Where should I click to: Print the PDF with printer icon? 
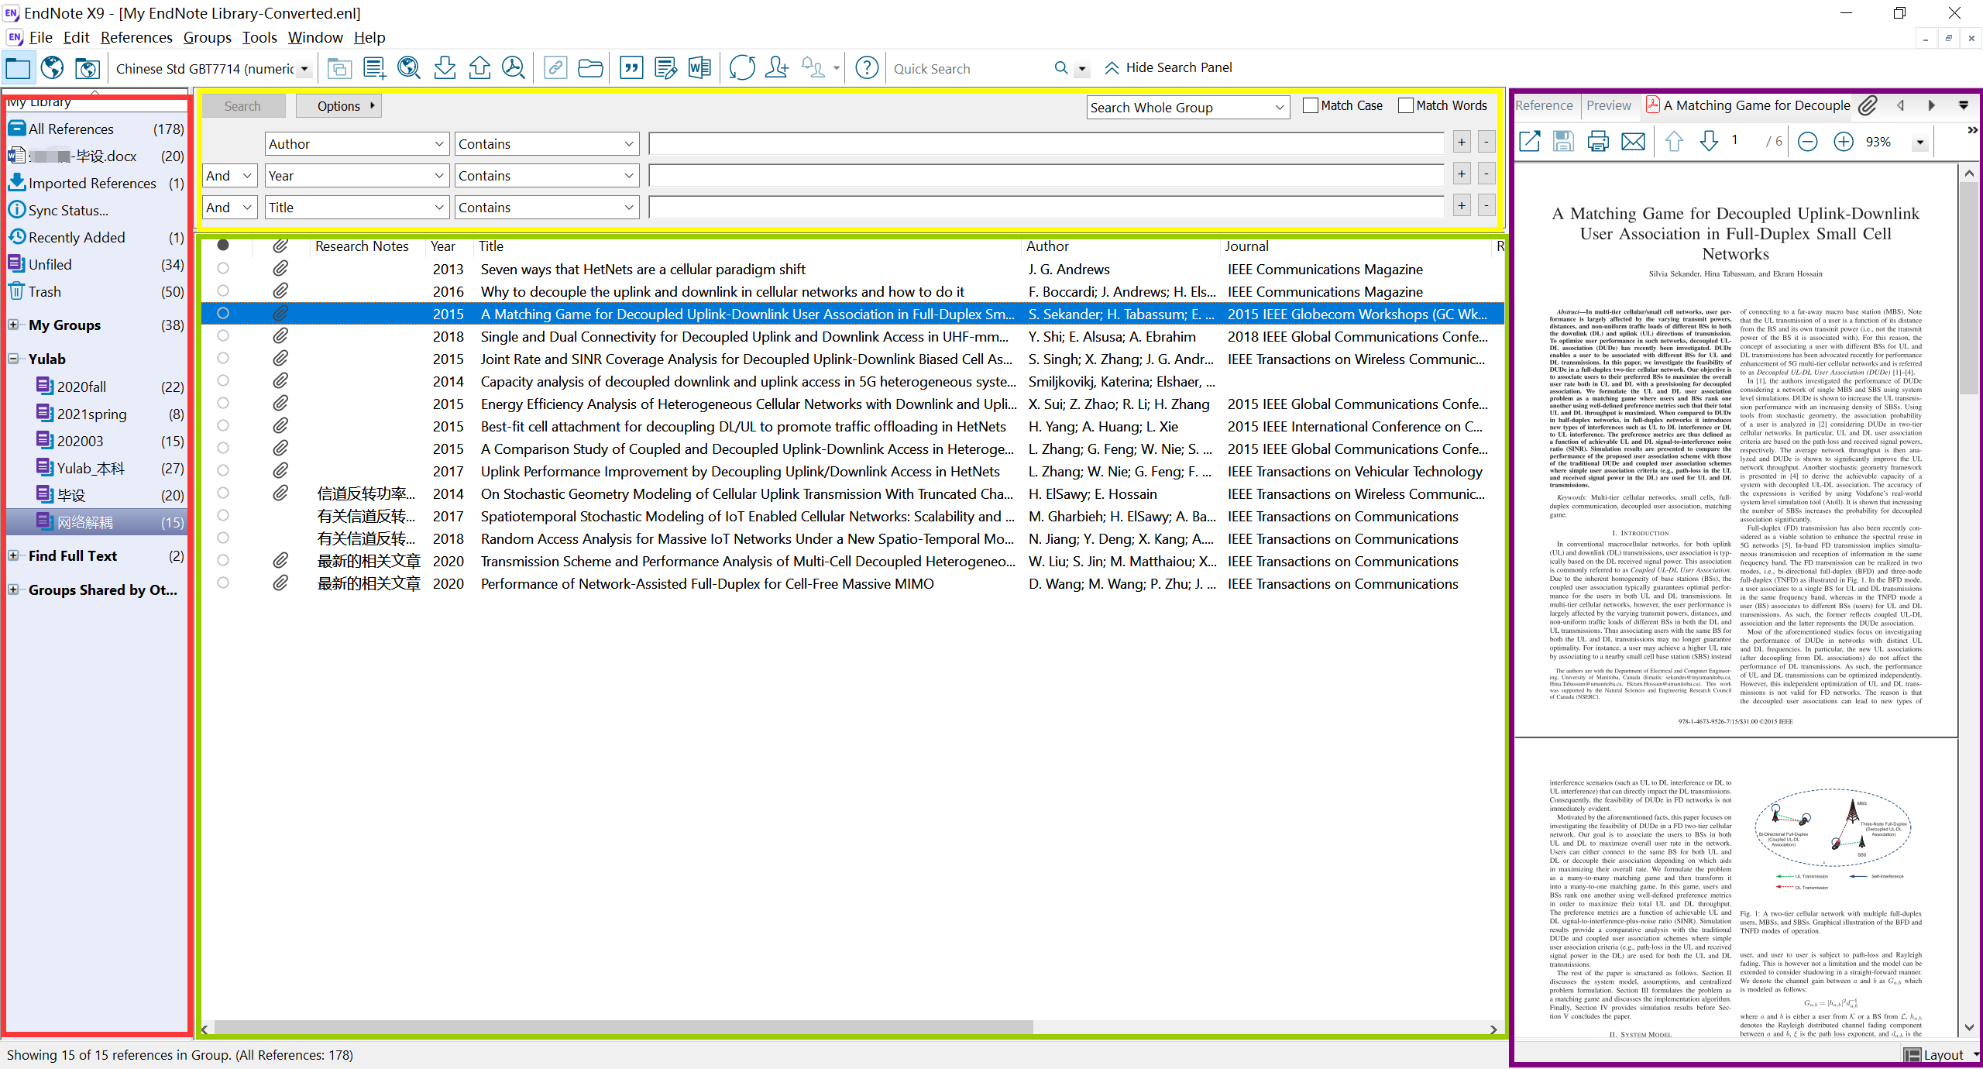coord(1598,142)
